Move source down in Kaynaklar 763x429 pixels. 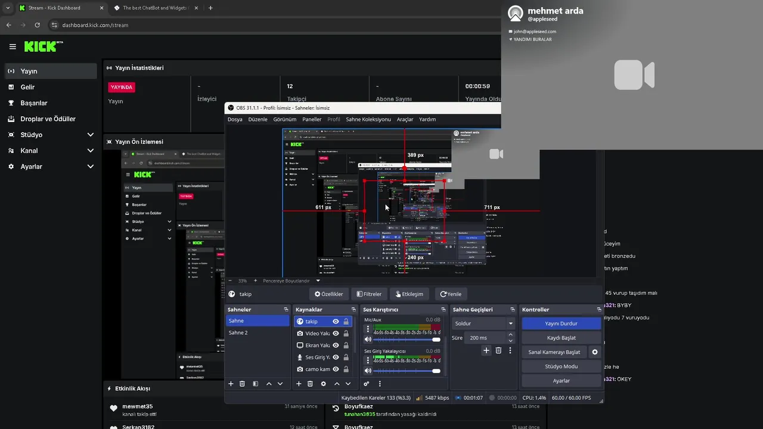point(348,384)
